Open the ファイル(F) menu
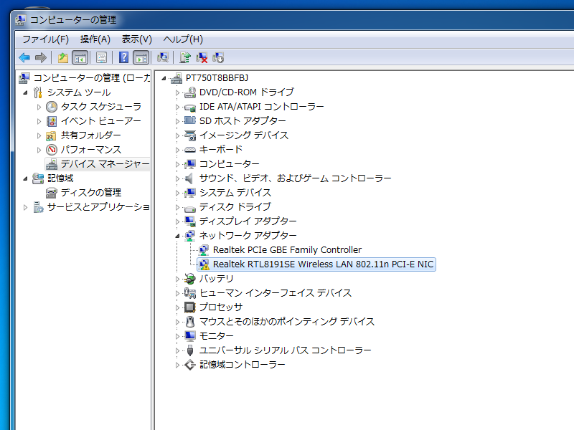Image resolution: width=574 pixels, height=430 pixels. pos(46,39)
